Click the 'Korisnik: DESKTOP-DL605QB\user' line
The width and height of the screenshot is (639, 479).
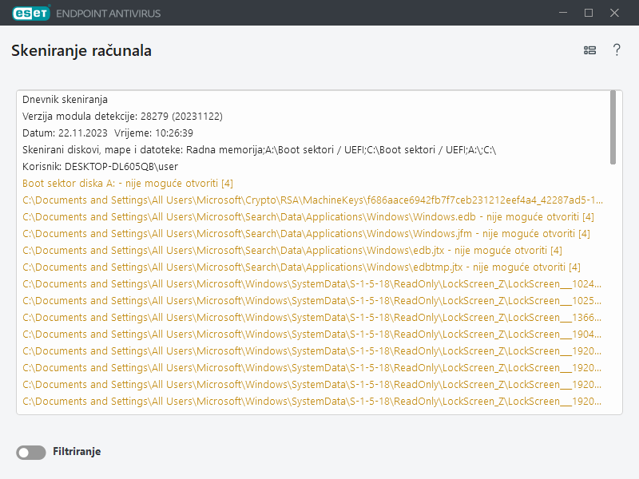pyautogui.click(x=100, y=167)
